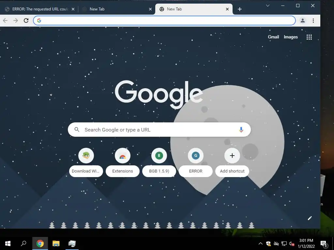Open the Extensions shortcut icon
The width and height of the screenshot is (334, 250).
[123, 156]
